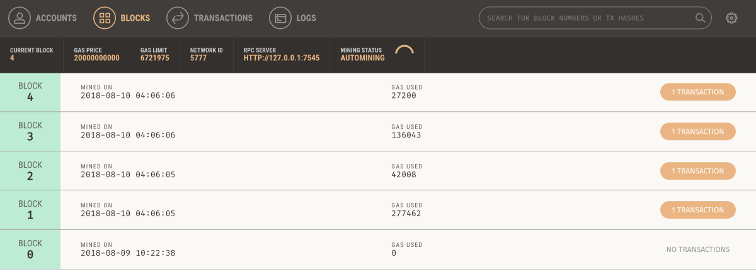View the transaction in Block 4
The width and height of the screenshot is (756, 272).
[698, 92]
